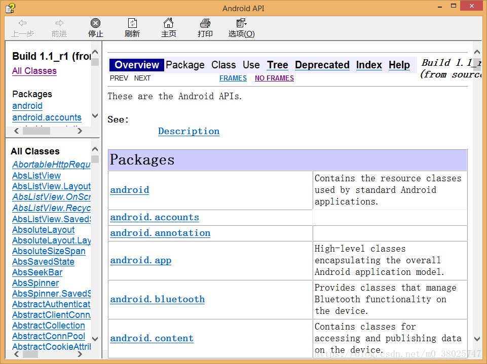
Task: Open the Description link
Action: click(189, 131)
